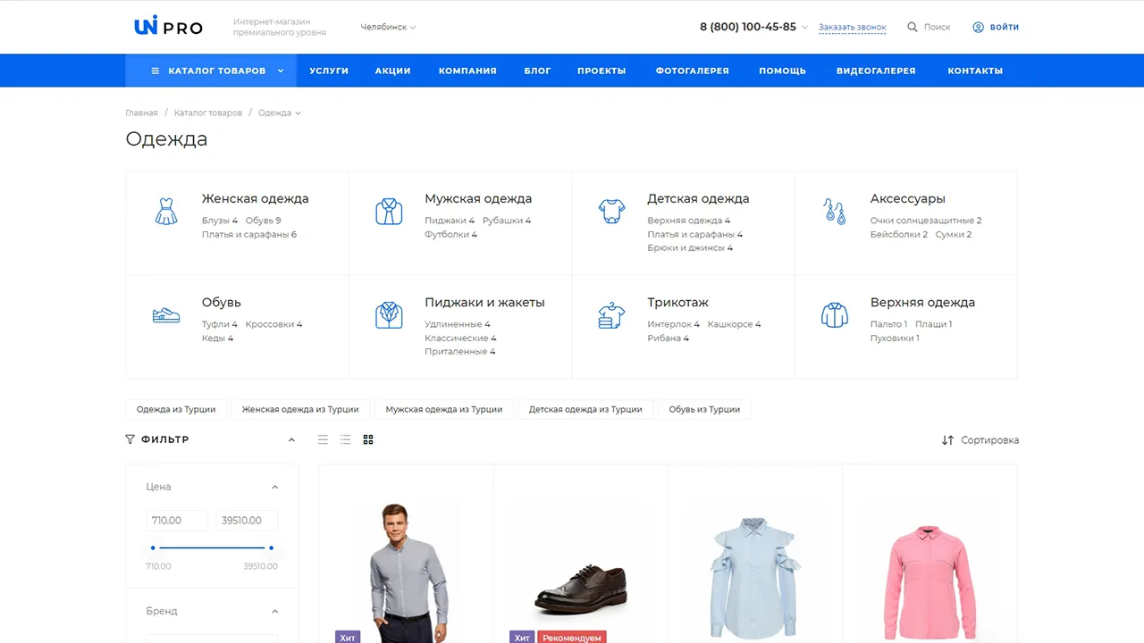Click the Сортировка sort arrows icon

coord(947,440)
